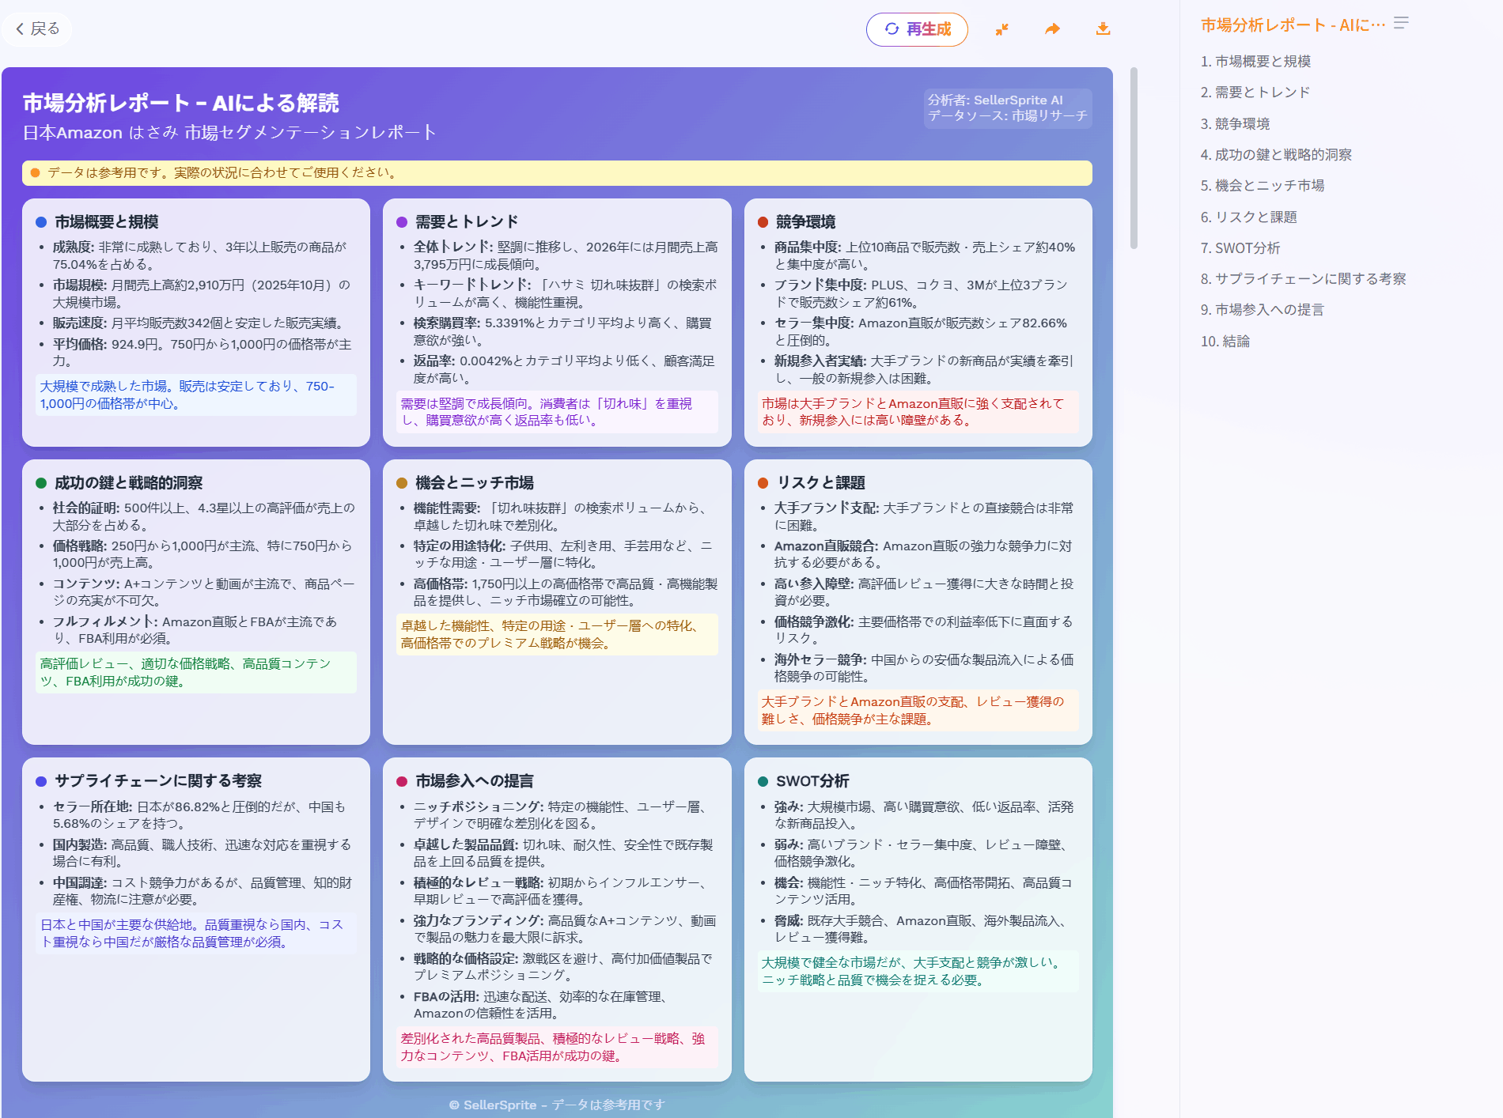This screenshot has width=1503, height=1118.
Task: Jump to 2. 需要とトレンド in outline
Action: click(x=1255, y=93)
